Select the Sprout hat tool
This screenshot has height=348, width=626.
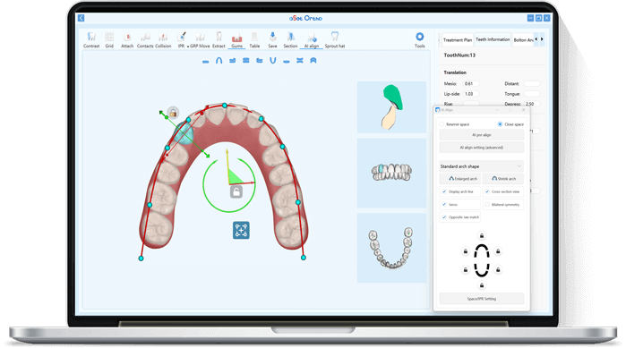point(335,40)
